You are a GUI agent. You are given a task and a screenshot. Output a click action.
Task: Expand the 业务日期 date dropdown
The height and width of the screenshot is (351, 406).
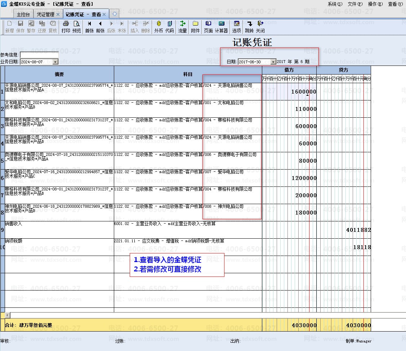click(55, 62)
